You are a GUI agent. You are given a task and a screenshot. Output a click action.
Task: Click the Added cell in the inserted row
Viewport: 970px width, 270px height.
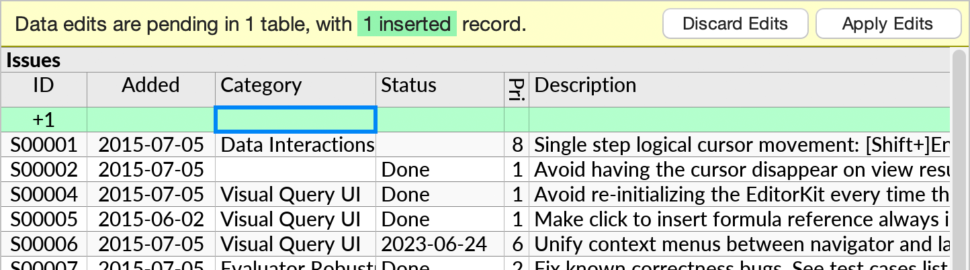[151, 120]
